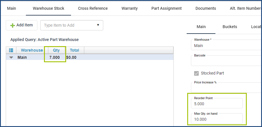Viewport: 262px width, 127px height.
Task: Sort by the Total column header
Action: [x=74, y=50]
